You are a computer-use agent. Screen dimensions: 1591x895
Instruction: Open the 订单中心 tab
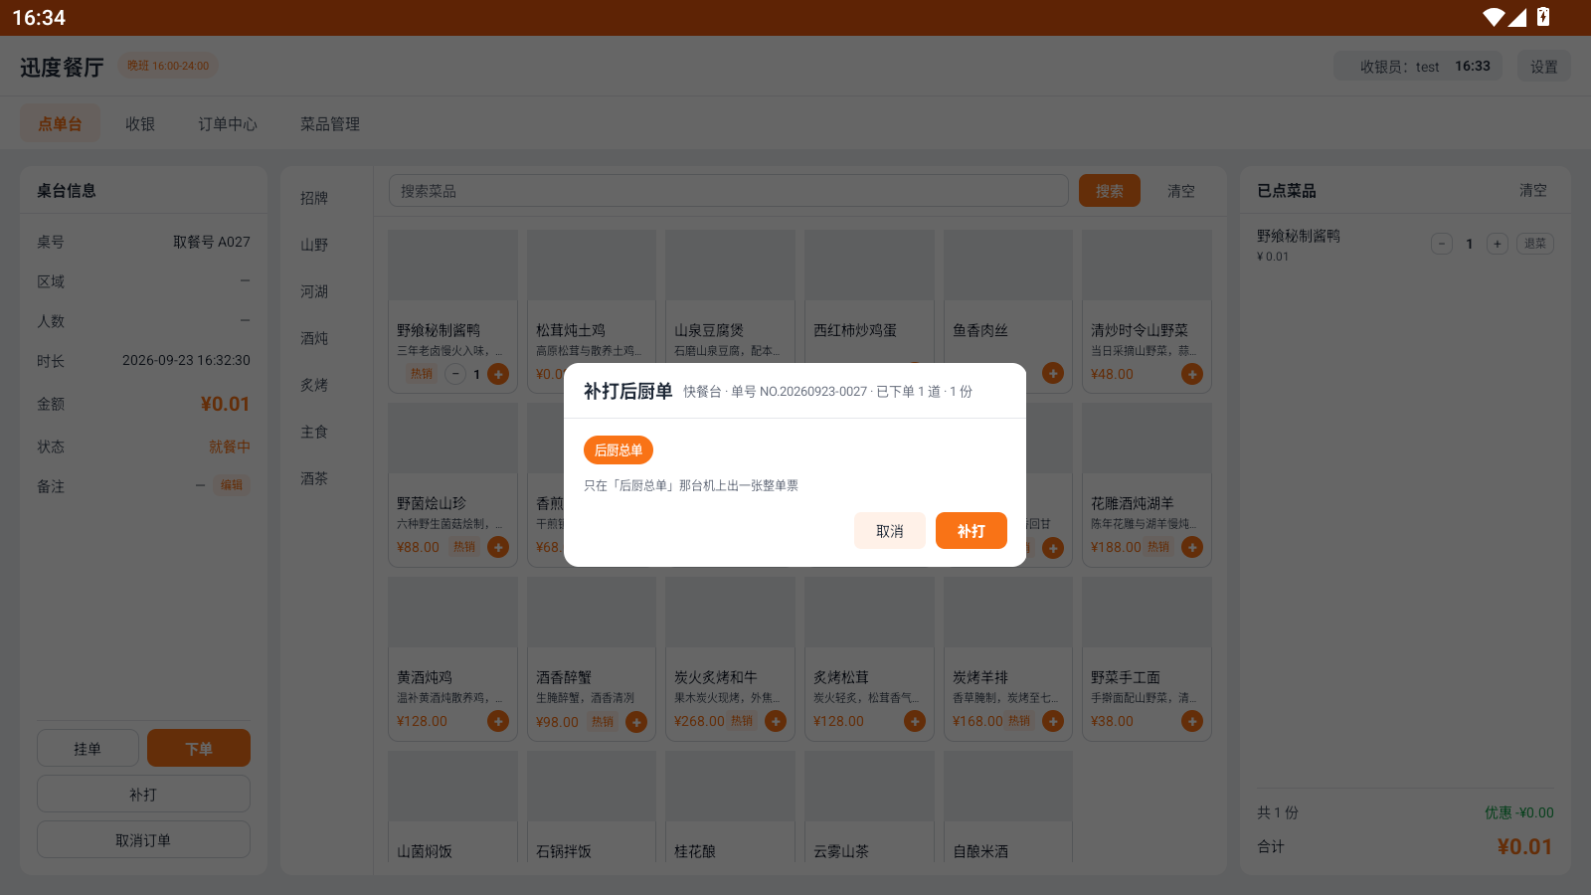coord(228,123)
